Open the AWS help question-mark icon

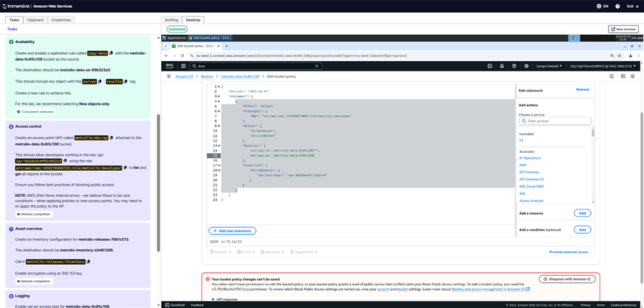514,66
